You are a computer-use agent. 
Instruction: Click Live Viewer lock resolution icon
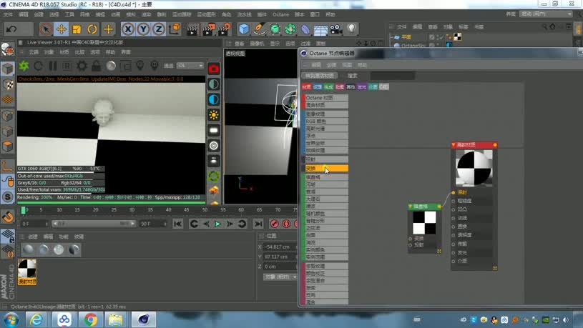(96, 66)
